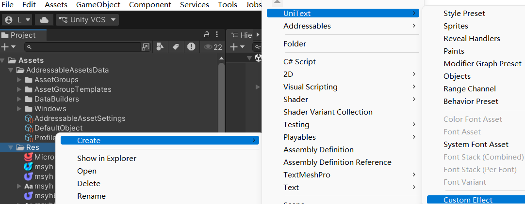This screenshot has height=204, width=525.
Task: Expand the Windows folder arrow
Action: coord(19,109)
